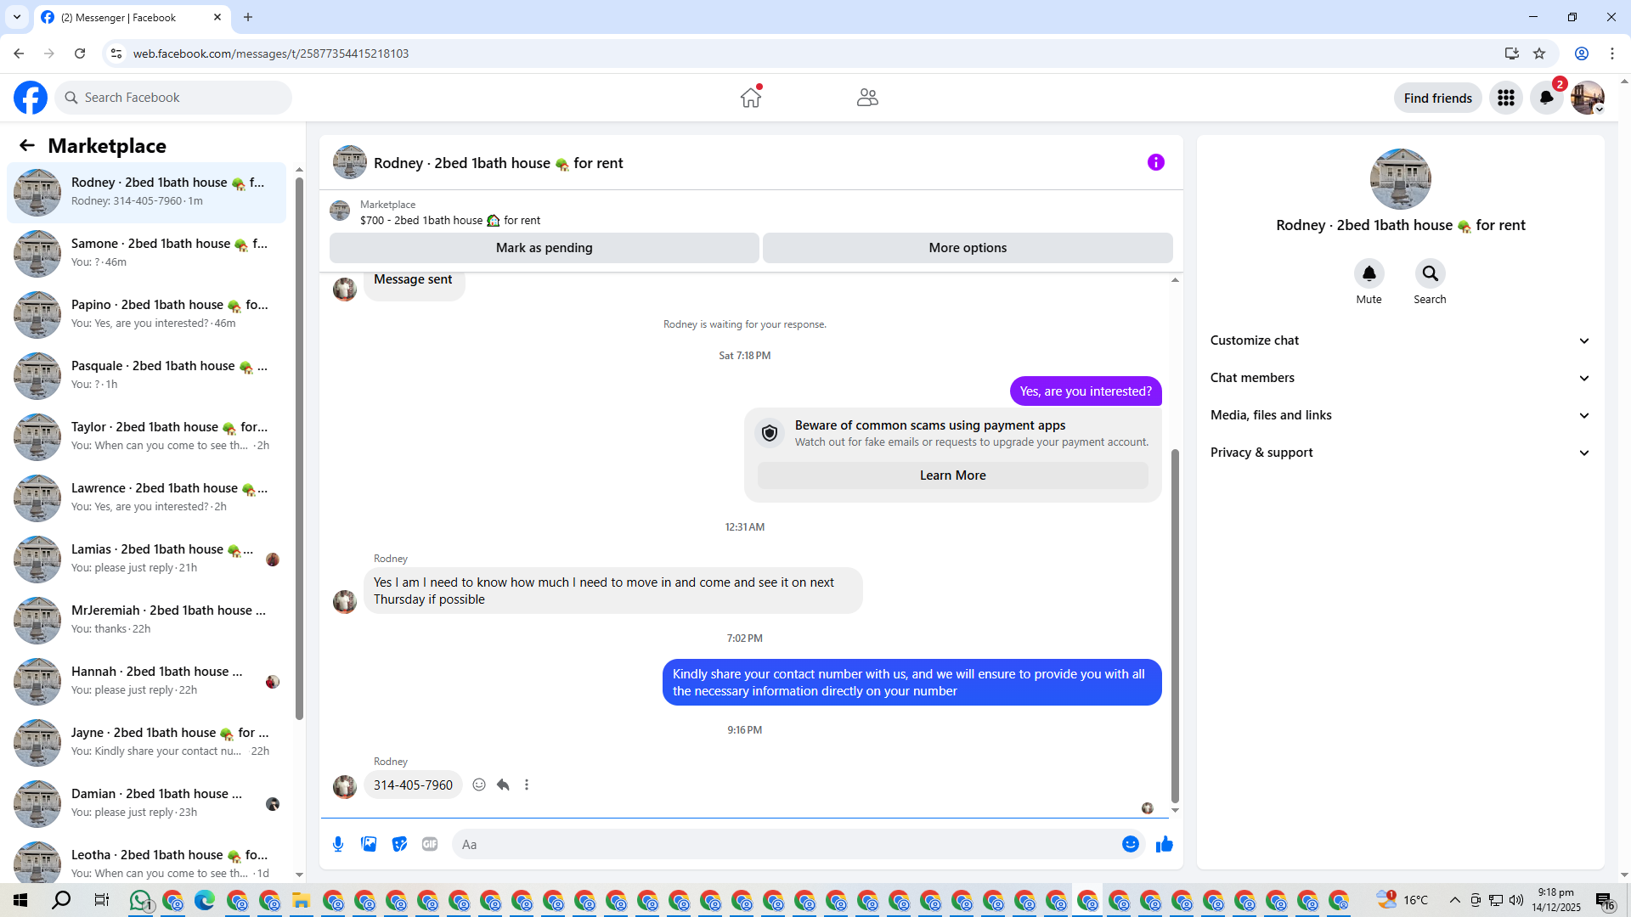Image resolution: width=1631 pixels, height=917 pixels.
Task: Open the sticker picker icon
Action: pyautogui.click(x=399, y=844)
